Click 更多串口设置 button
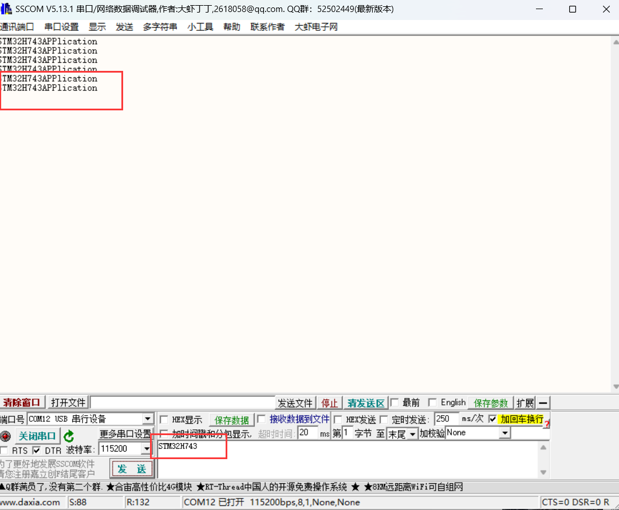 coord(125,434)
